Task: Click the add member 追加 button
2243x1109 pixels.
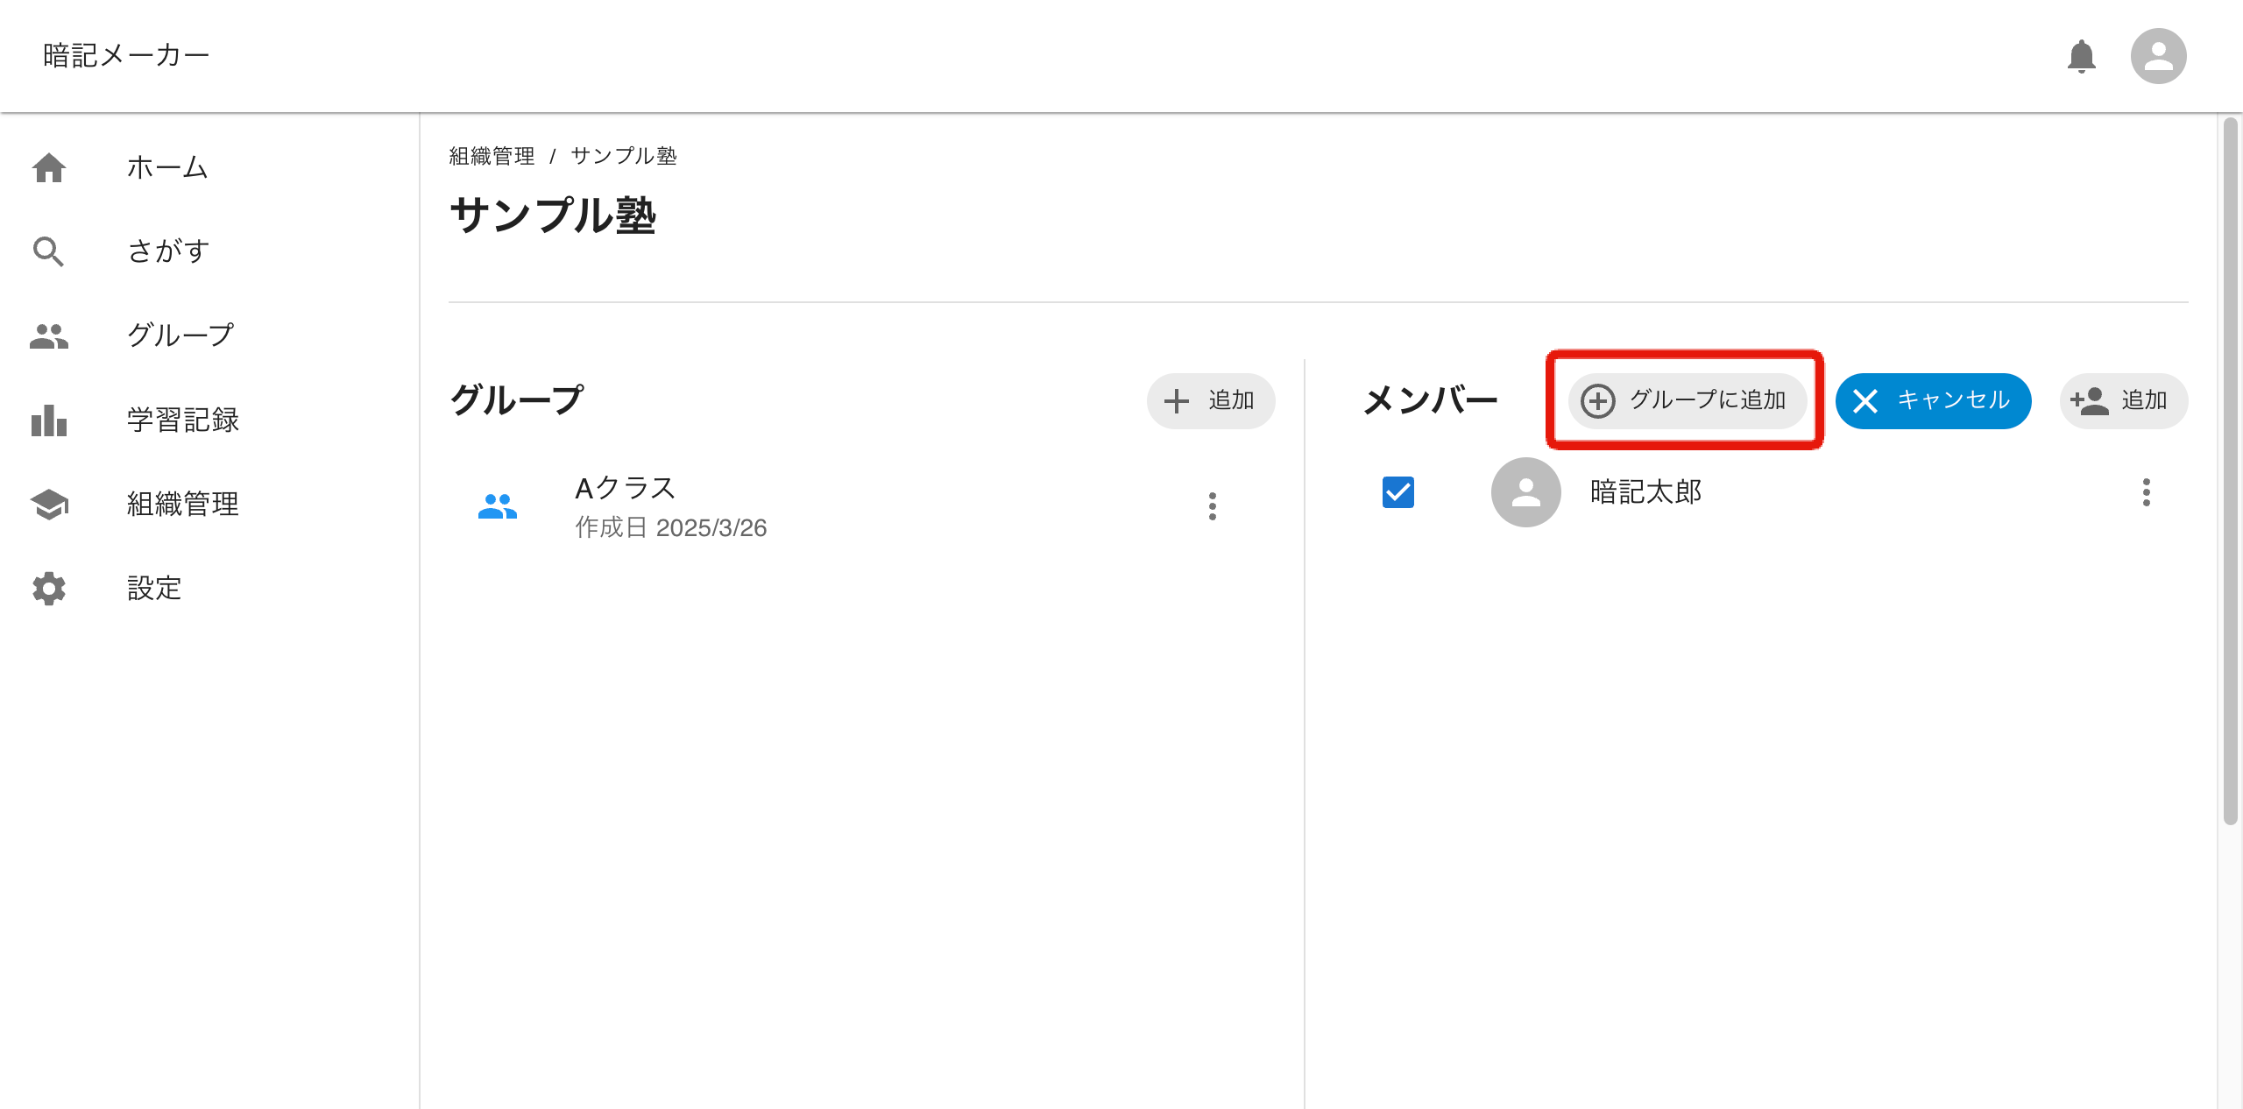Action: tap(2123, 400)
